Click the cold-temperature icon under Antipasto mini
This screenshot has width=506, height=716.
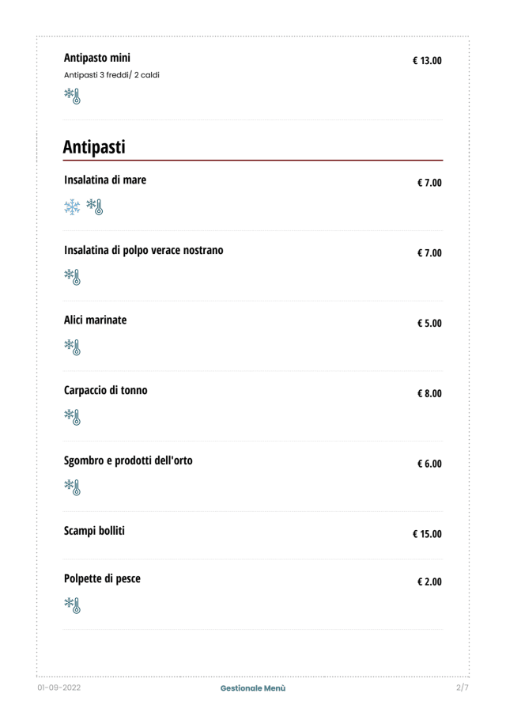73,97
